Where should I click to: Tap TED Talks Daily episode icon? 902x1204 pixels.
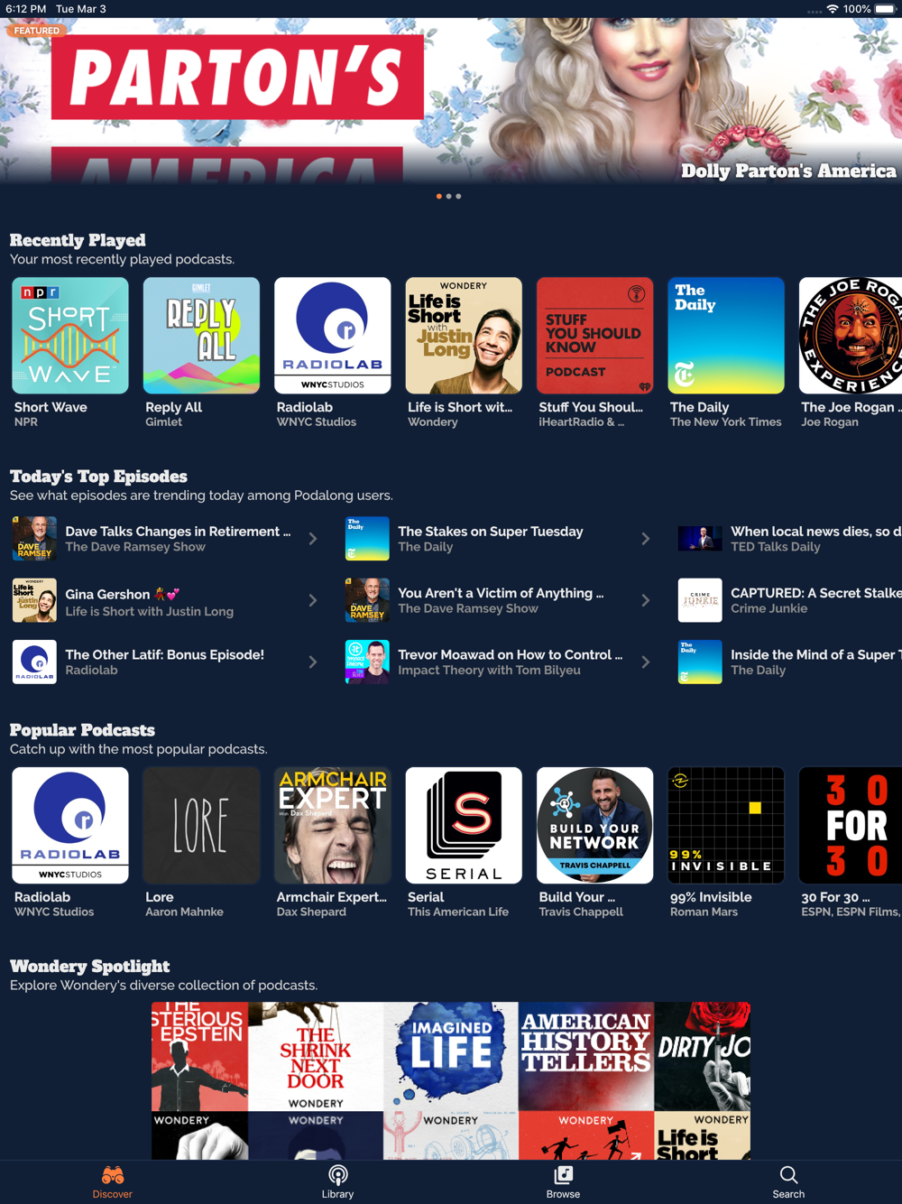point(700,539)
